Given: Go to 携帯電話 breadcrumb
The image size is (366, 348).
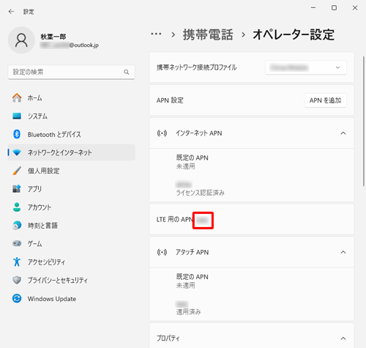Looking at the screenshot, I should tap(208, 34).
